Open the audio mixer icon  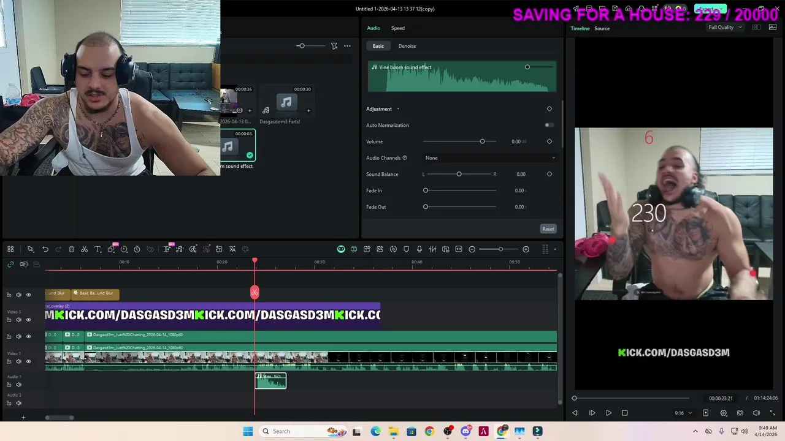pos(432,249)
